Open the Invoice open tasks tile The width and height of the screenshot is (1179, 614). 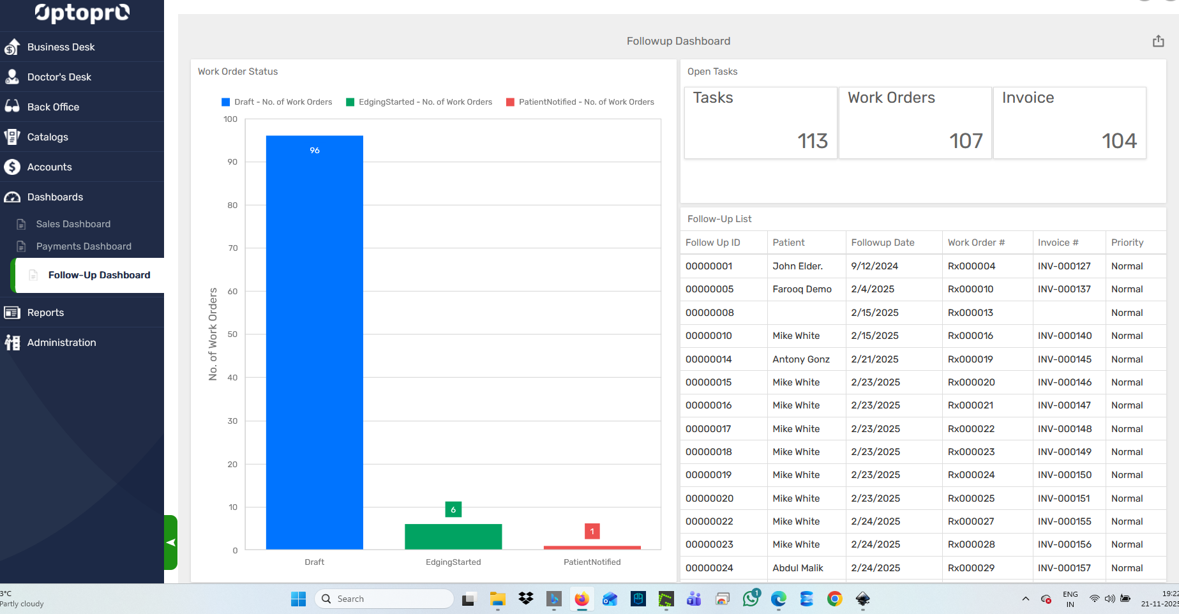(x=1069, y=123)
